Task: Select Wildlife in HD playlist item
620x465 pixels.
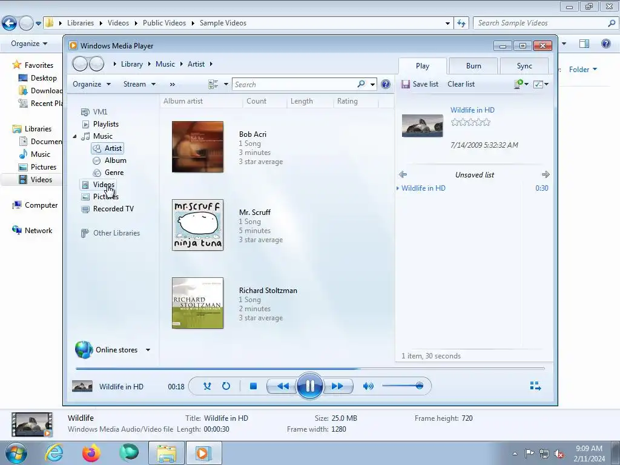Action: 473,188
